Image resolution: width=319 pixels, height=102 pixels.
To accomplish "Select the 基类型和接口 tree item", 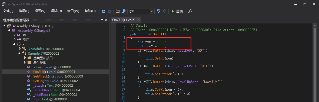I will (43, 58).
